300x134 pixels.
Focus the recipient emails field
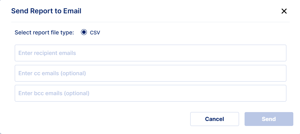point(150,53)
